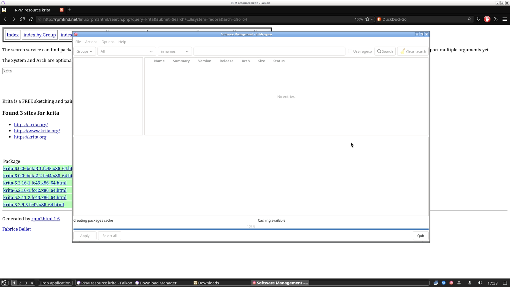Click the dnfdragora window title icon
Screen dimensions: 510x287
coord(76,34)
